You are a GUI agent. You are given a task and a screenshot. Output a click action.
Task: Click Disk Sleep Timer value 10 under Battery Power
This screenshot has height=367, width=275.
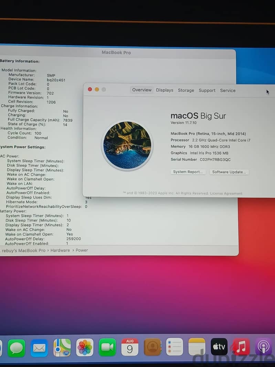click(68, 220)
